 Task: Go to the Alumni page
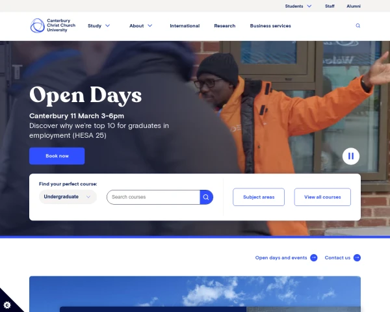point(354,6)
